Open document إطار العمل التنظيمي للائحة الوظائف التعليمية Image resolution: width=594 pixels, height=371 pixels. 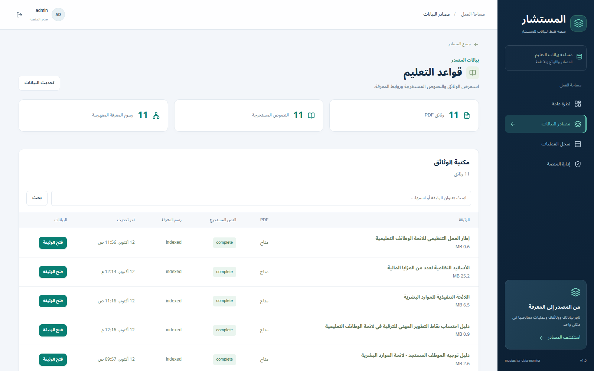(x=53, y=243)
